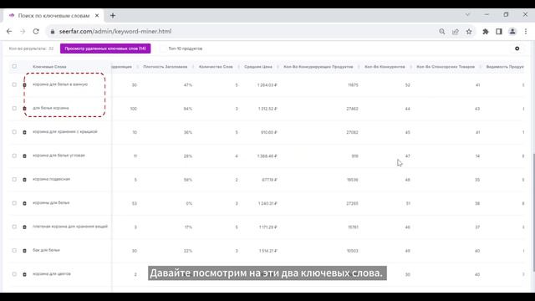Viewport: 535px width, 301px height.
Task: Open new browser tab with plus
Action: [113, 15]
